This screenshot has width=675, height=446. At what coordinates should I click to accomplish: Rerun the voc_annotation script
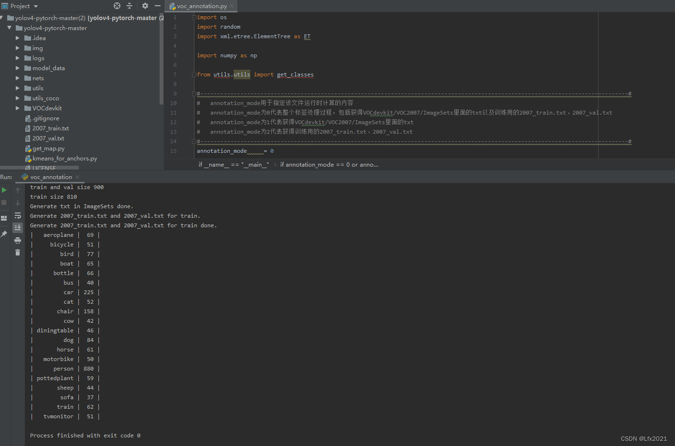coord(3,190)
